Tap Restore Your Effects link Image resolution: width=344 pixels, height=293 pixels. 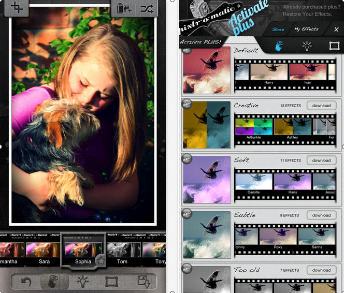tap(307, 14)
